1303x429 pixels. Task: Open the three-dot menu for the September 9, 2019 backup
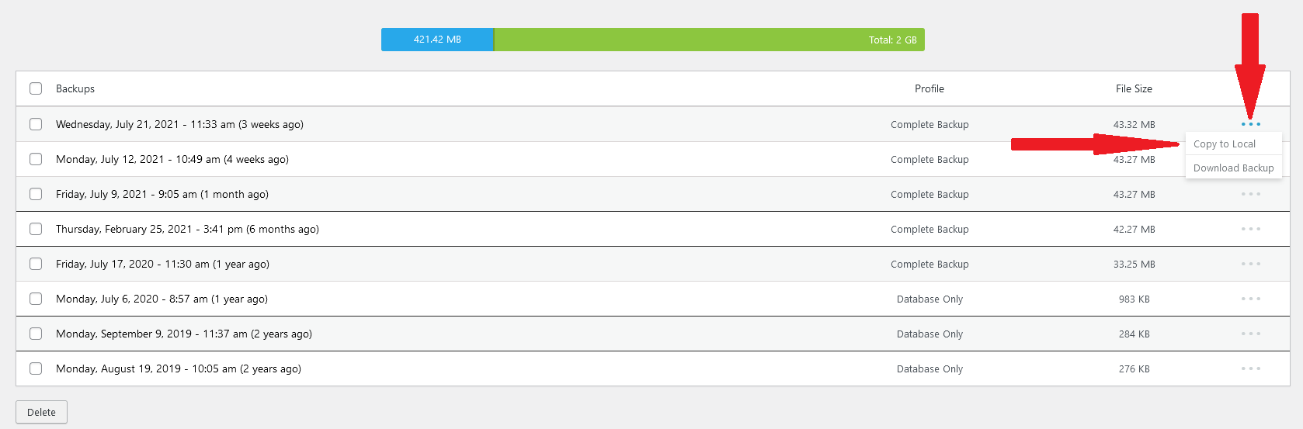pyautogui.click(x=1250, y=334)
